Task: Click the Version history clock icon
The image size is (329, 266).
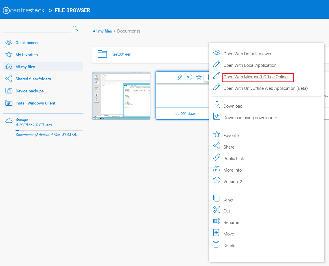Action: 217,180
